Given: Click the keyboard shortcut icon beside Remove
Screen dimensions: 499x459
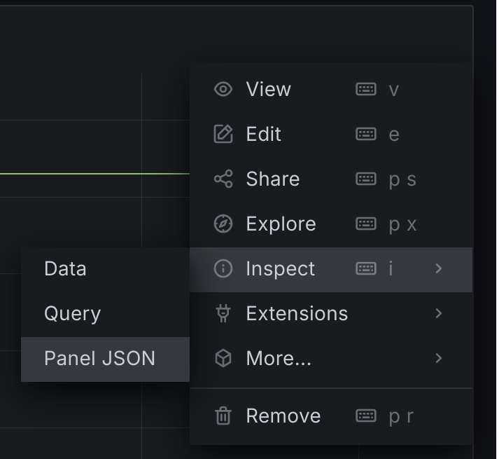Looking at the screenshot, I should pos(366,416).
